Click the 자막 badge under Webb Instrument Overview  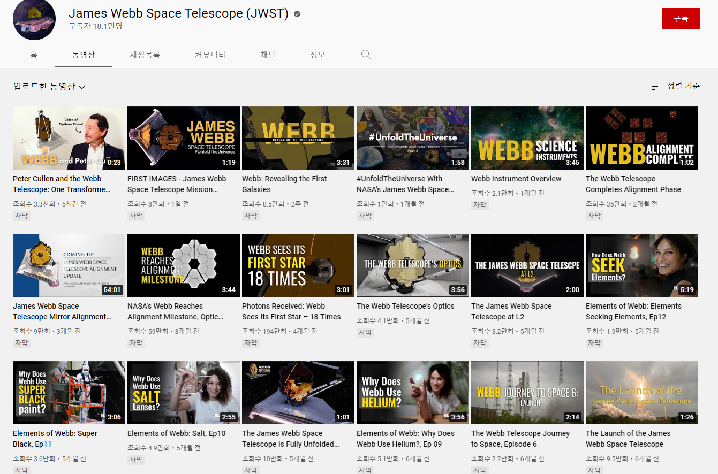click(x=480, y=205)
